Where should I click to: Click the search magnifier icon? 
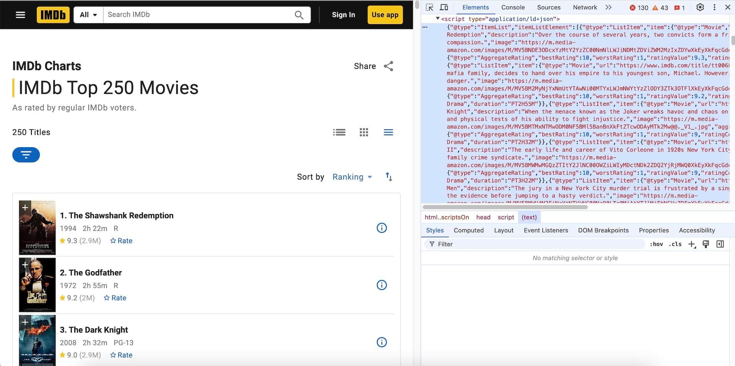click(x=299, y=15)
